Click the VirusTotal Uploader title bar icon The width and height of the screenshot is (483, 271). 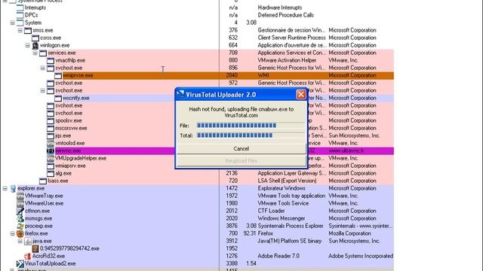coord(180,94)
